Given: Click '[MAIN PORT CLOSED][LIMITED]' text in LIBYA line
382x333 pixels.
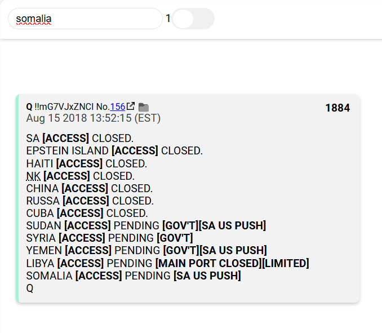Looking at the screenshot, I should click(x=232, y=263).
